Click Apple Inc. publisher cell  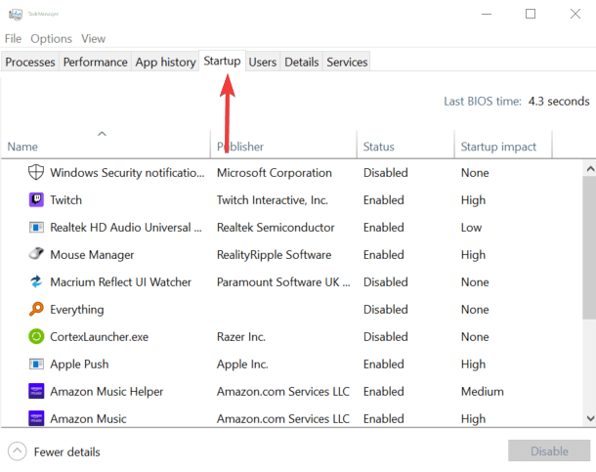242,365
